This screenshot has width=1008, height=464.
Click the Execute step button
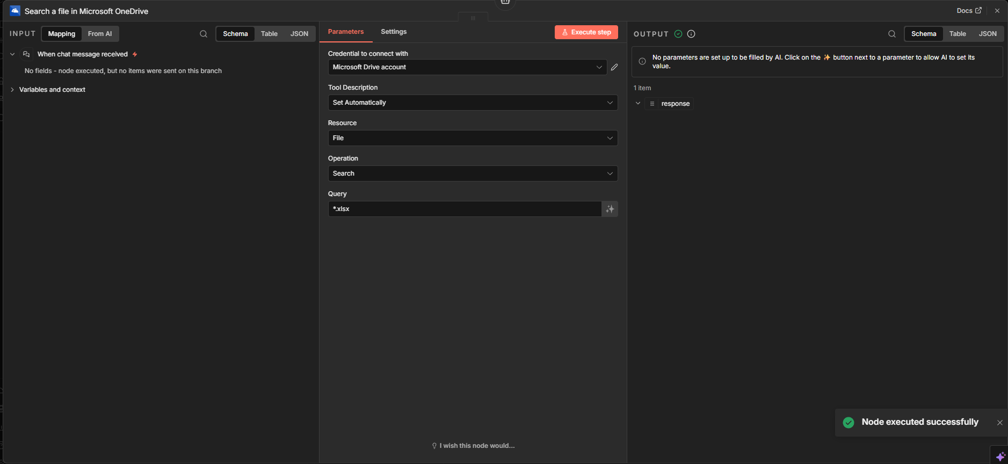point(586,32)
